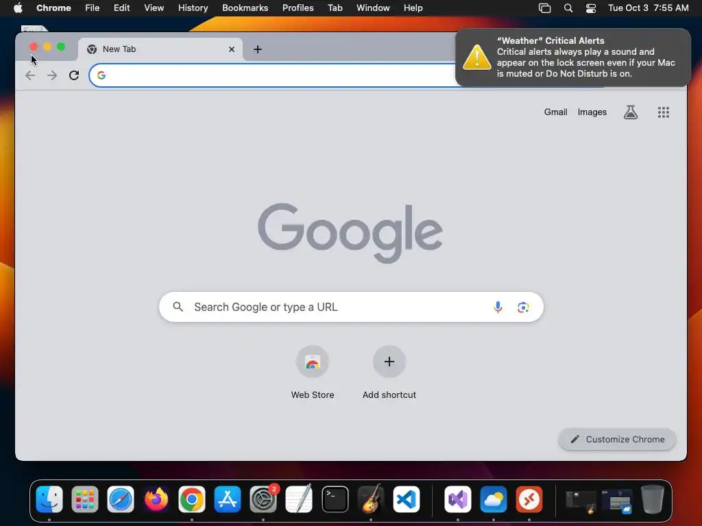Screen dimensions: 702x526
Task: Open the Trash in the Dock
Action: 653,499
